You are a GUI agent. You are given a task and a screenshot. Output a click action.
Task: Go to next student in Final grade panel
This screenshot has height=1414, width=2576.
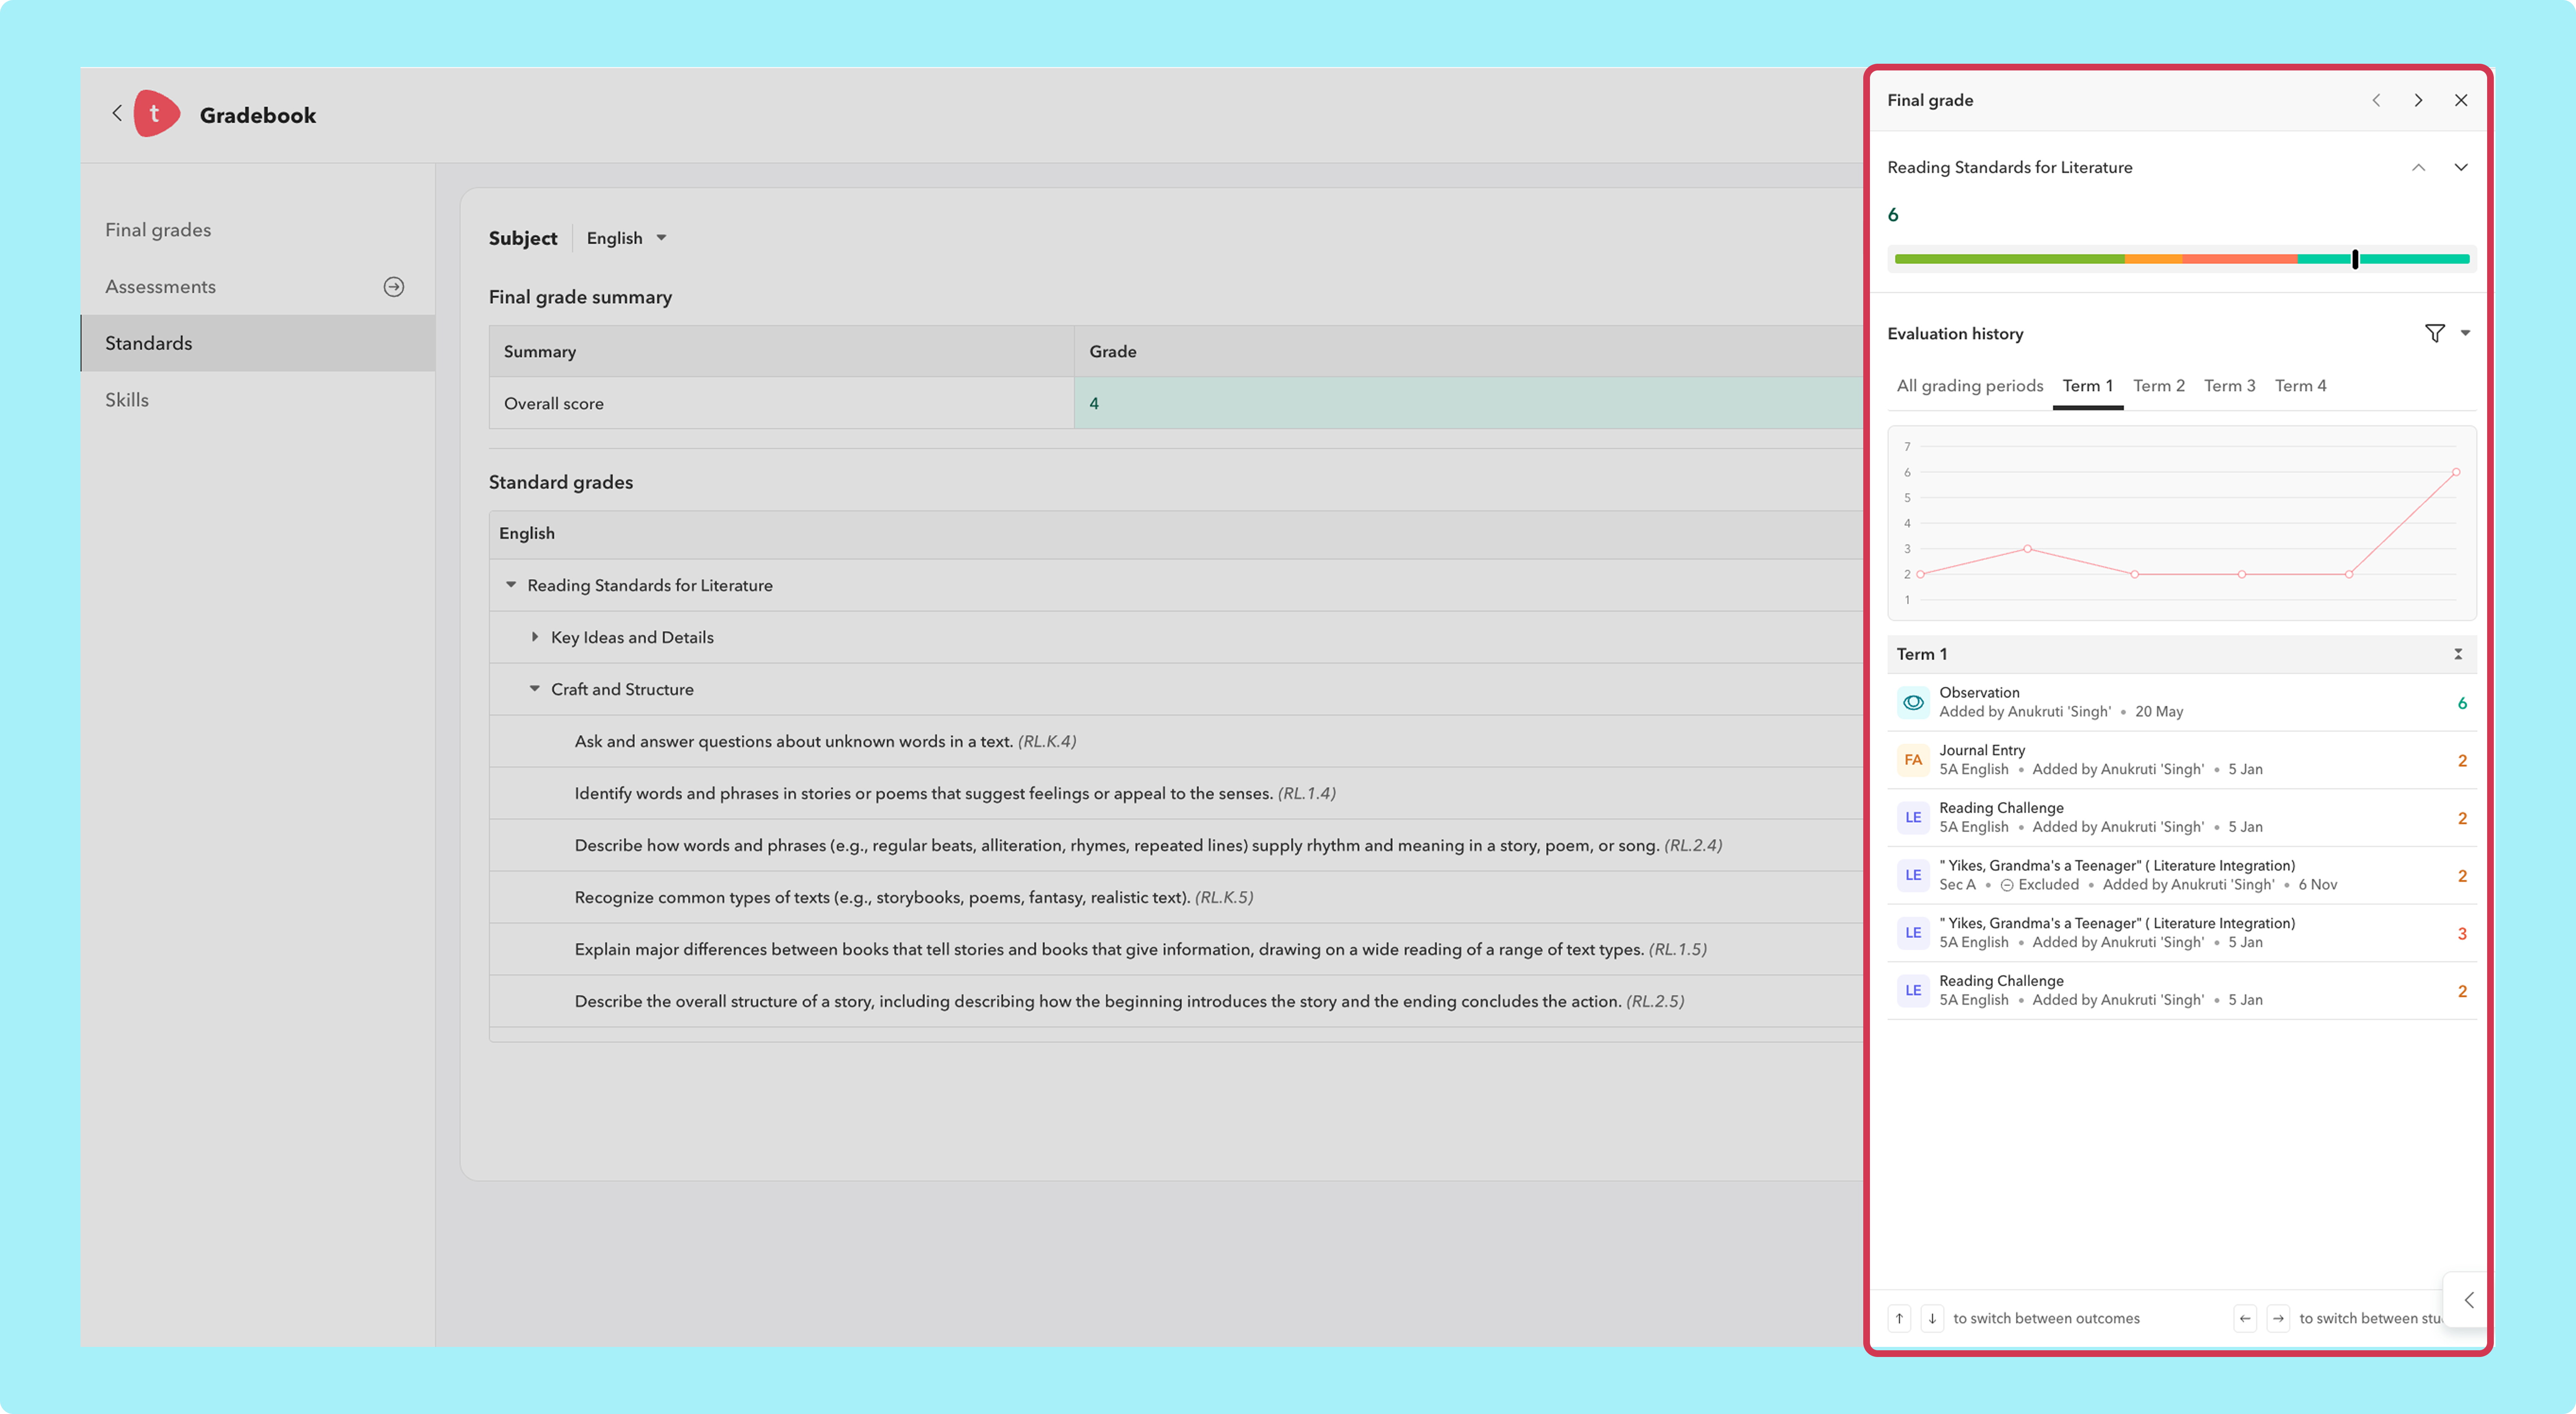point(2418,100)
